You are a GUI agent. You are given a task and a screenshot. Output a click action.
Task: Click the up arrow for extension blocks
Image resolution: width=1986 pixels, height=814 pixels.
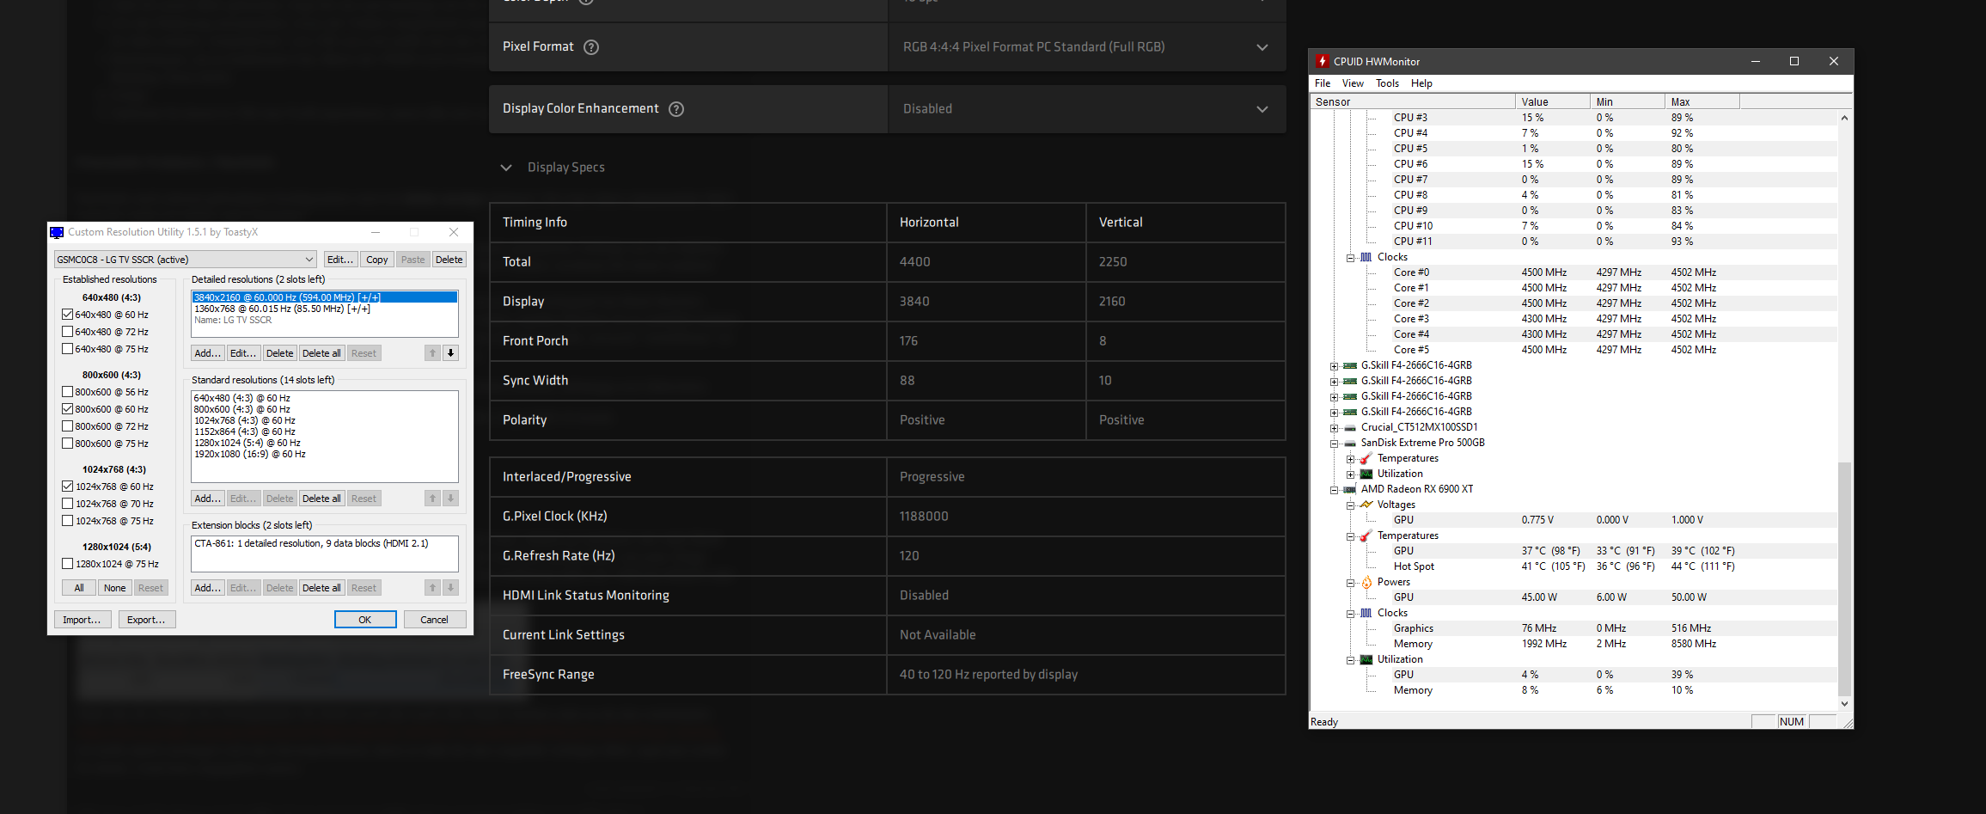click(x=433, y=588)
